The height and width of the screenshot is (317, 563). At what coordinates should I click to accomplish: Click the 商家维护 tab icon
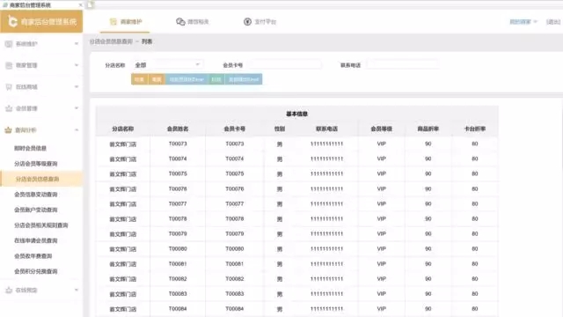(113, 22)
